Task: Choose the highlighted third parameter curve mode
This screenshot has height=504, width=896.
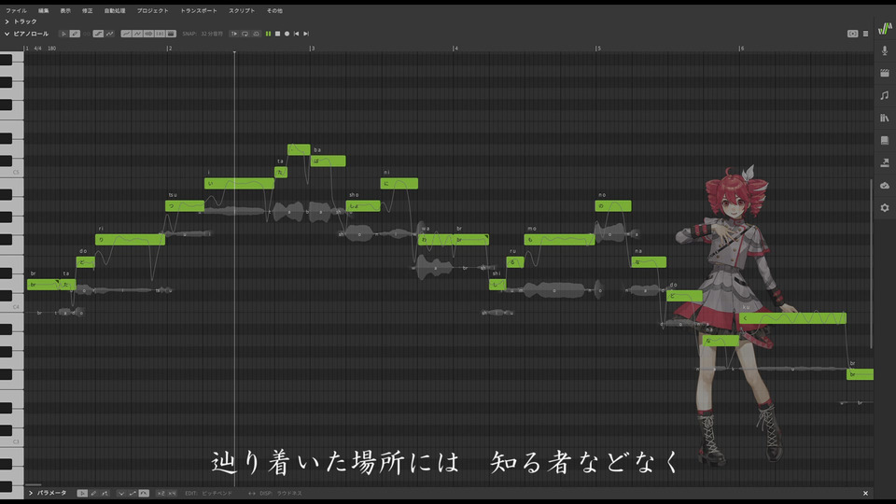Action: pos(144,493)
